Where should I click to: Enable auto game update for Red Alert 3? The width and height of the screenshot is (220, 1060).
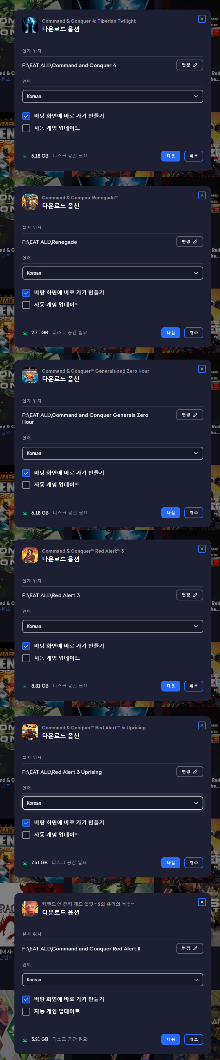(x=26, y=658)
